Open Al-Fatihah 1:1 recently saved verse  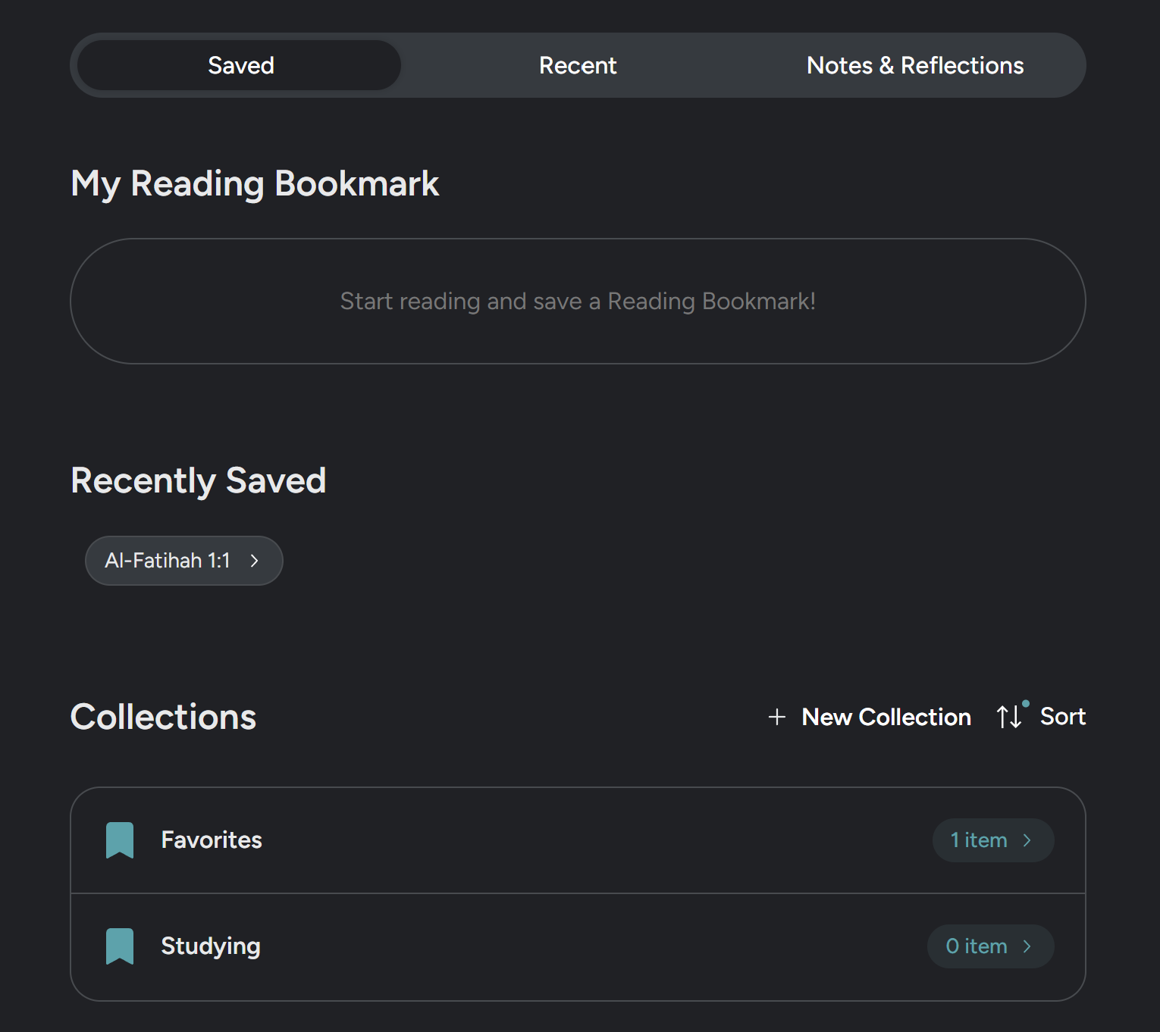[x=168, y=561]
